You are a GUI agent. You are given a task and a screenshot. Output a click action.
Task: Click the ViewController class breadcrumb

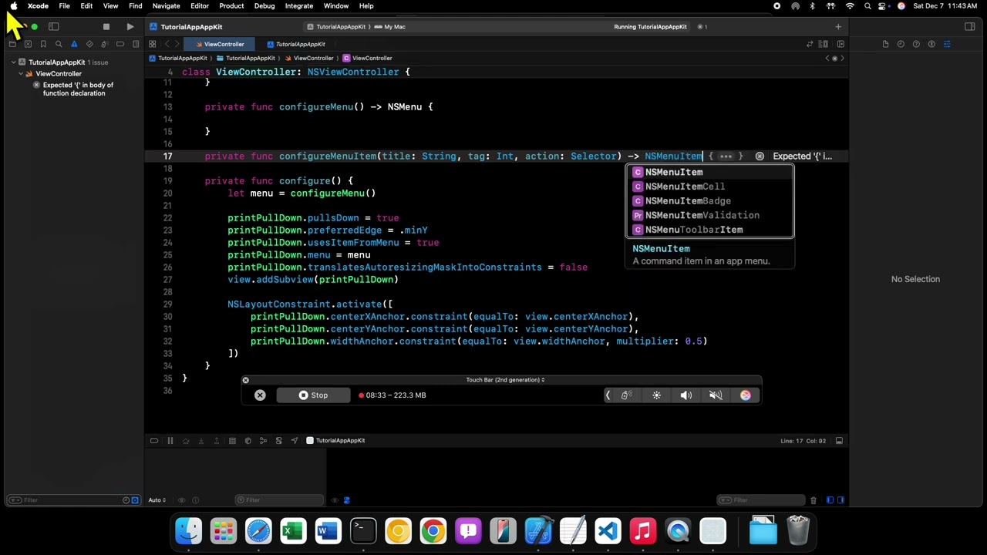point(367,58)
